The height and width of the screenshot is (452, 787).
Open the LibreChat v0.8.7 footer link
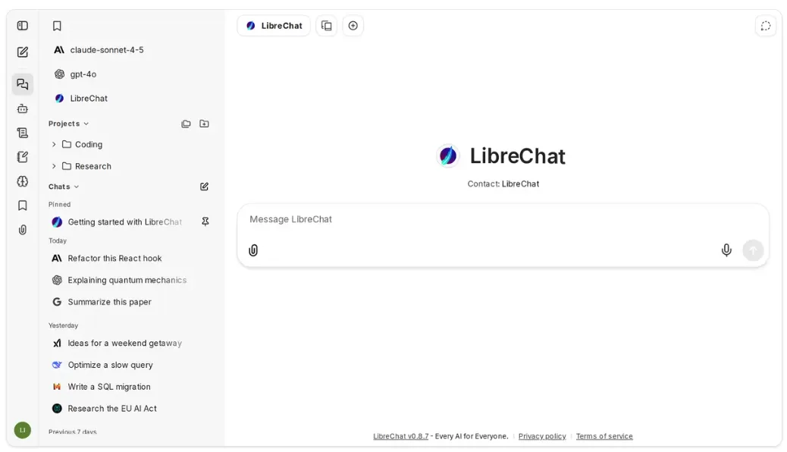(400, 436)
